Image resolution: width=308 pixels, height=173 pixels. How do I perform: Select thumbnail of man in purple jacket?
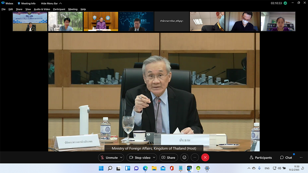[x=101, y=21]
